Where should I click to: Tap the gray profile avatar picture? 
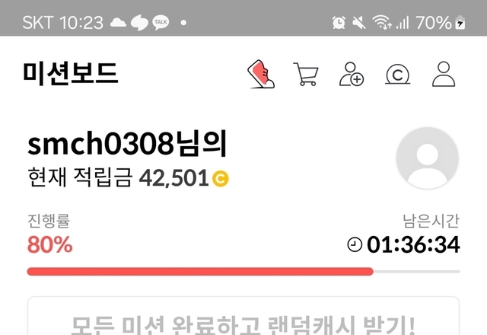pyautogui.click(x=428, y=158)
